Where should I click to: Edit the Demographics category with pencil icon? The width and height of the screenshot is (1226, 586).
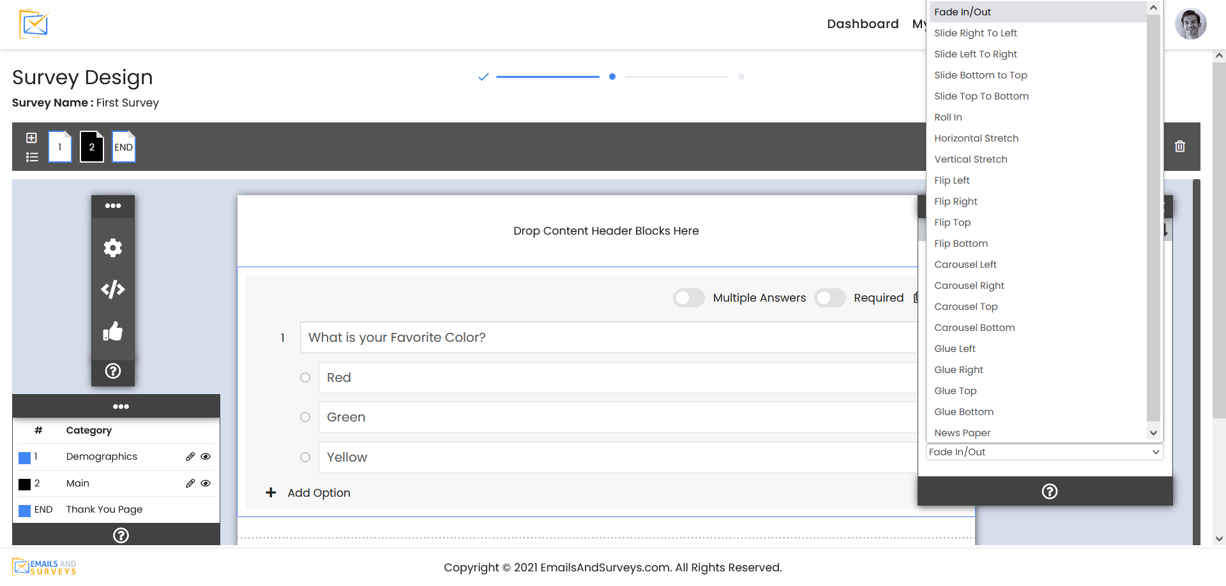[190, 457]
